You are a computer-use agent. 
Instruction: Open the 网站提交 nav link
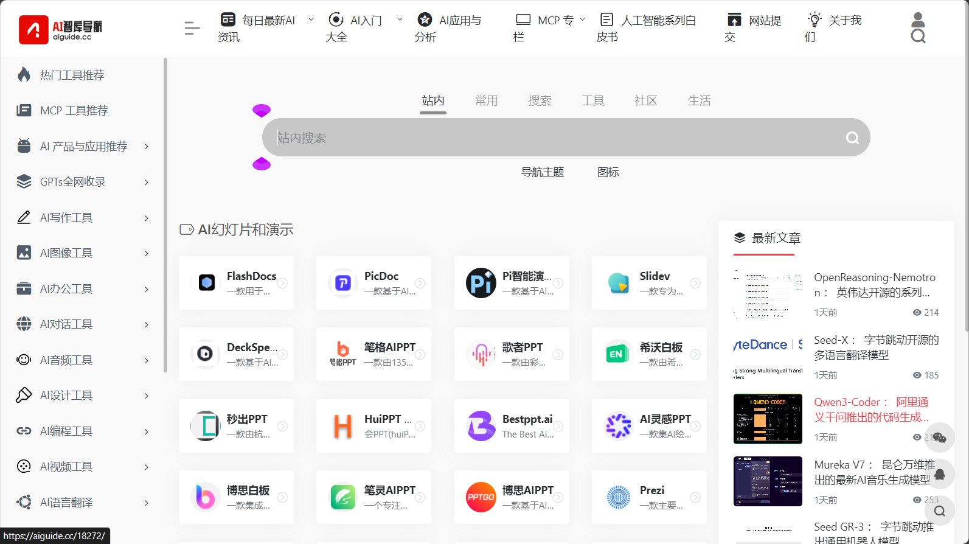[x=753, y=28]
